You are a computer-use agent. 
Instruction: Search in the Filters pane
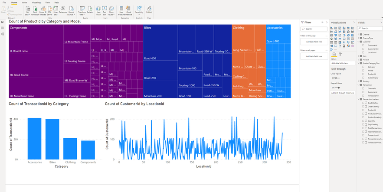314,29
